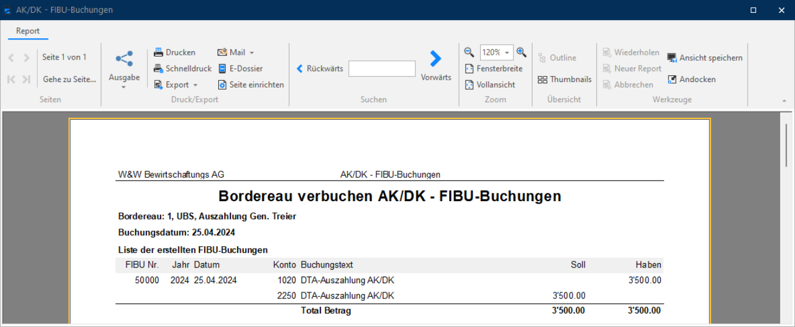Jump to last page arrow
Image resolution: width=795 pixels, height=327 pixels.
pos(26,79)
